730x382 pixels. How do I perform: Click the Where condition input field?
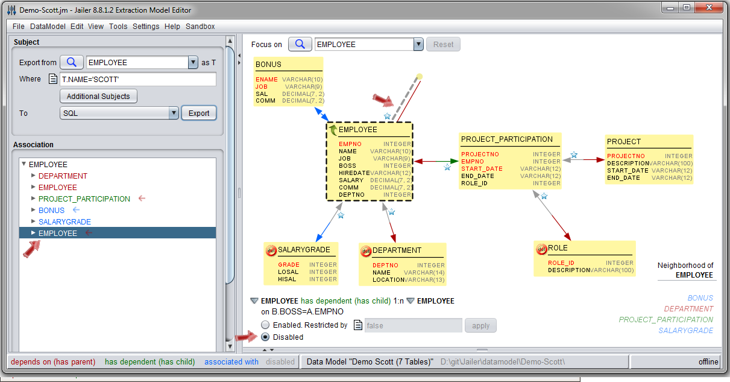click(x=138, y=79)
